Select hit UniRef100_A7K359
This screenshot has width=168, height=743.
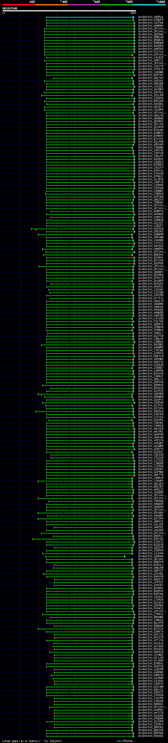(x=150, y=295)
